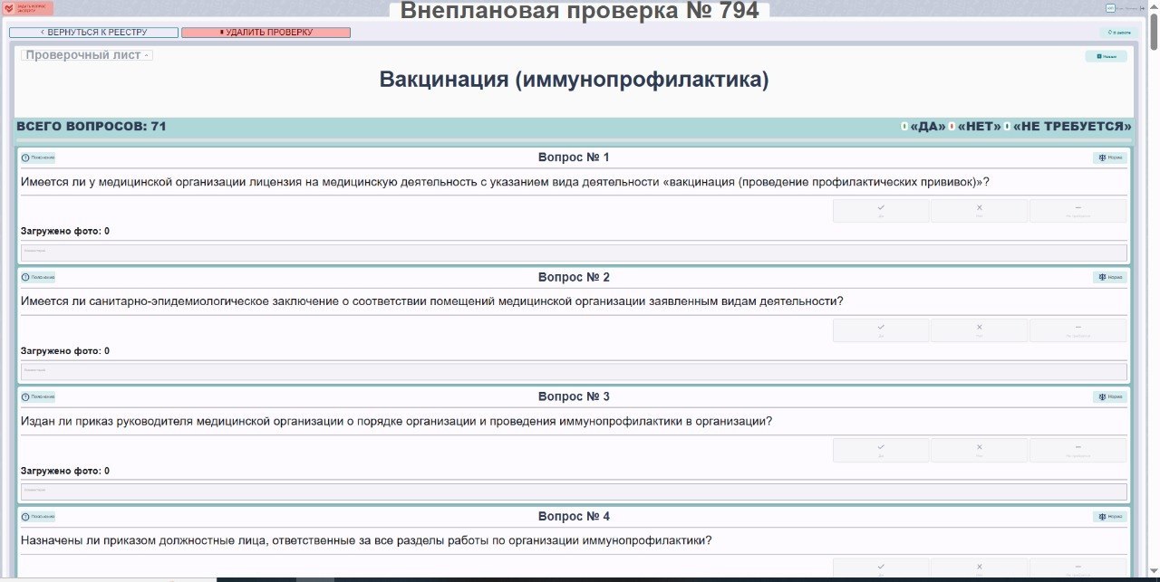Click the red 'Удалить проверку' button

click(x=266, y=33)
